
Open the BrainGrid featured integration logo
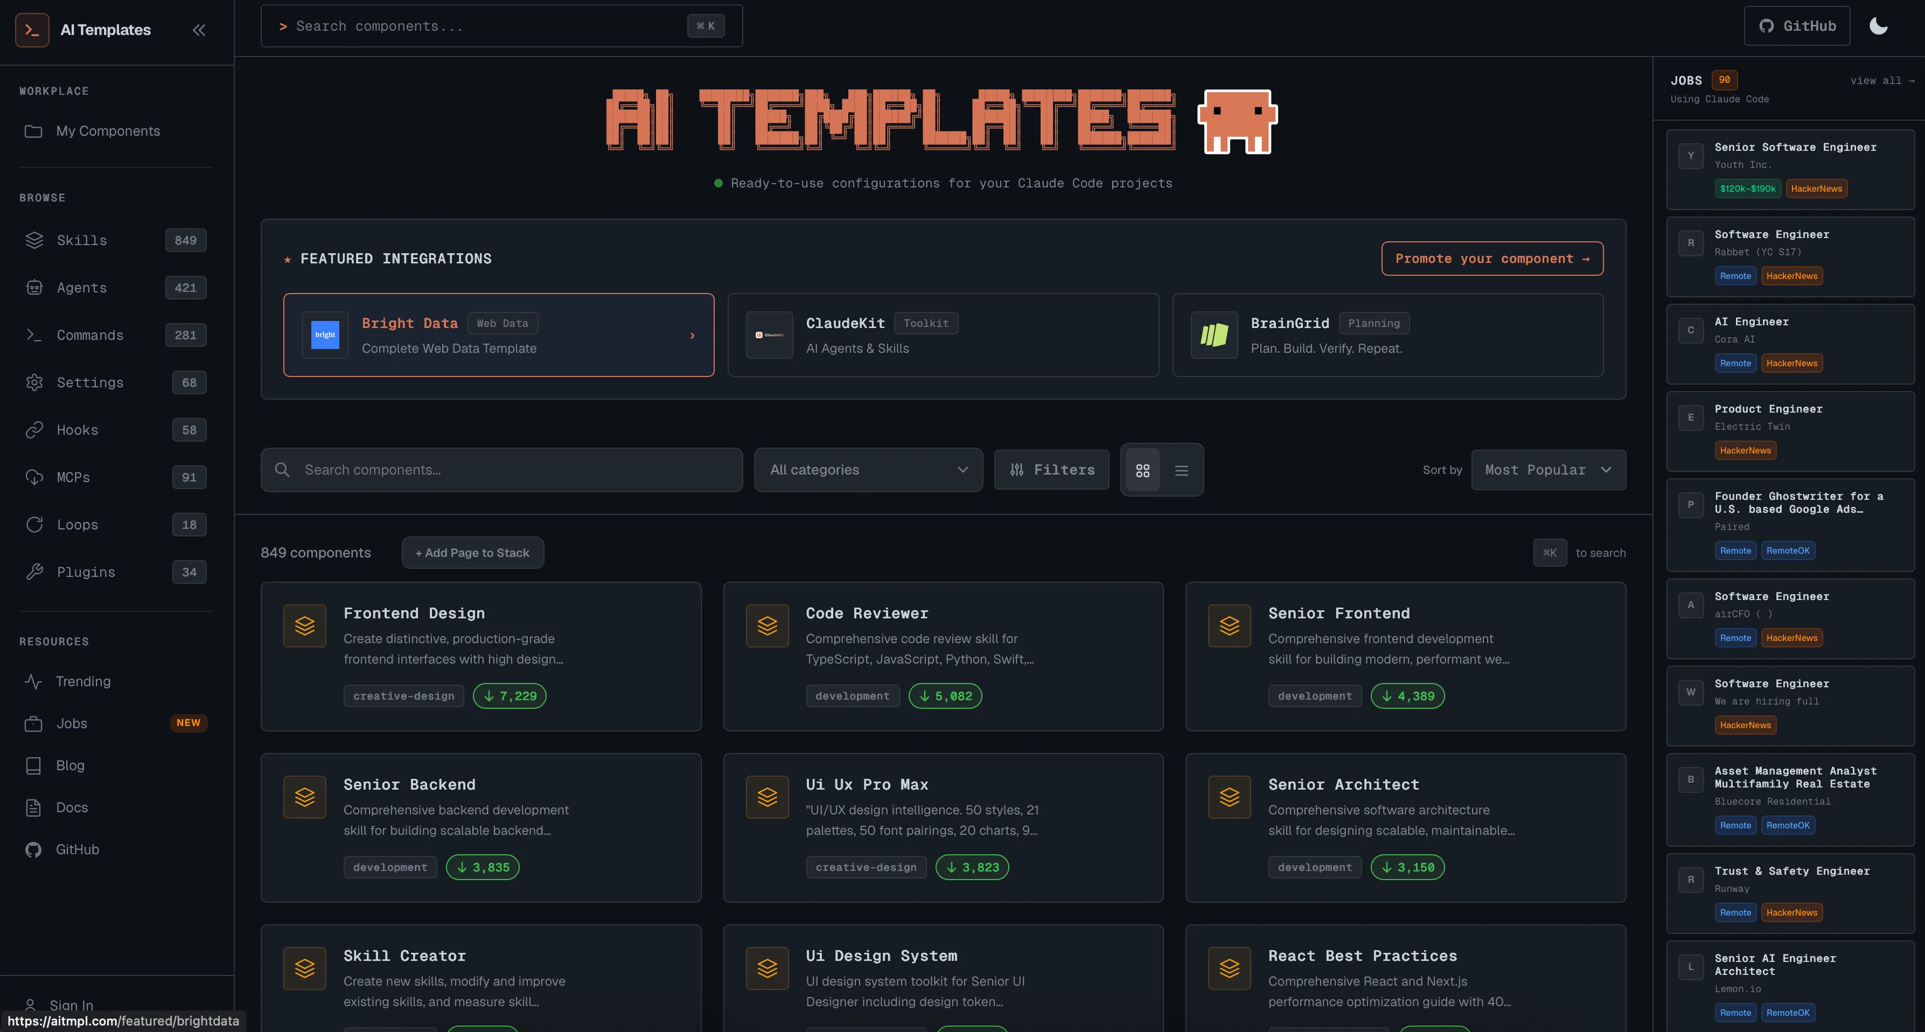(x=1215, y=335)
